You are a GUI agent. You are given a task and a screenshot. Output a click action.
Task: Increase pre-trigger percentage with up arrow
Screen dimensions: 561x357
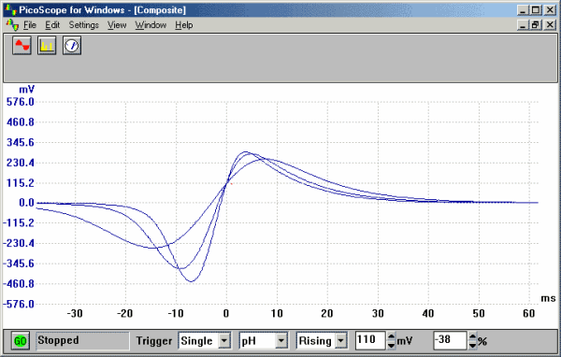click(x=472, y=337)
